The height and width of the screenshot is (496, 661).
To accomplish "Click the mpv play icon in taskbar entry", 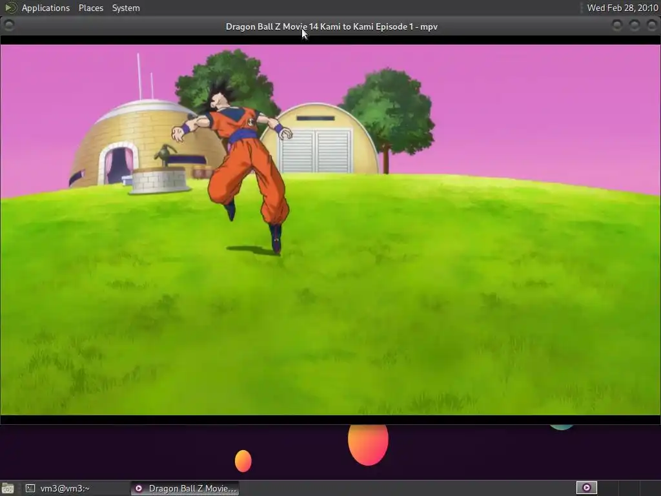I will pyautogui.click(x=139, y=488).
